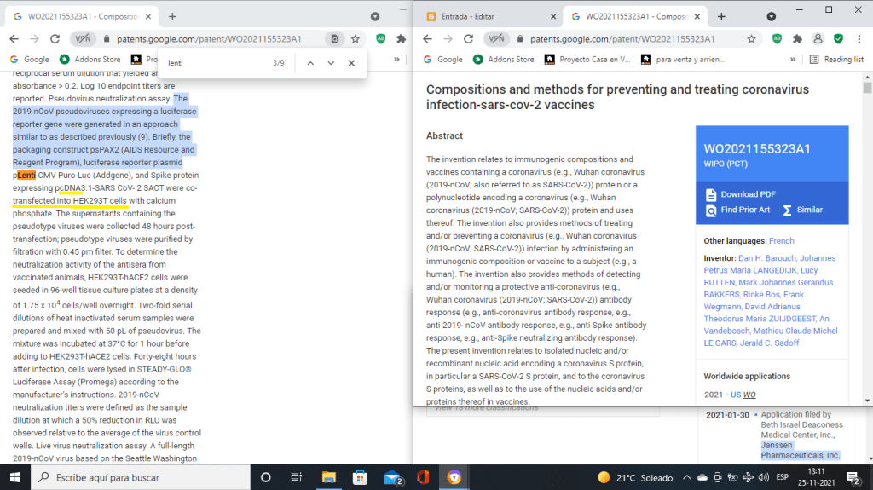873x490 pixels.
Task: Click the right window's vertical scrollbar
Action: coord(867,256)
